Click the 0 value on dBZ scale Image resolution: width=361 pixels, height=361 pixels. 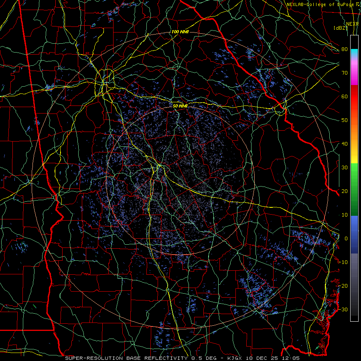(346, 239)
